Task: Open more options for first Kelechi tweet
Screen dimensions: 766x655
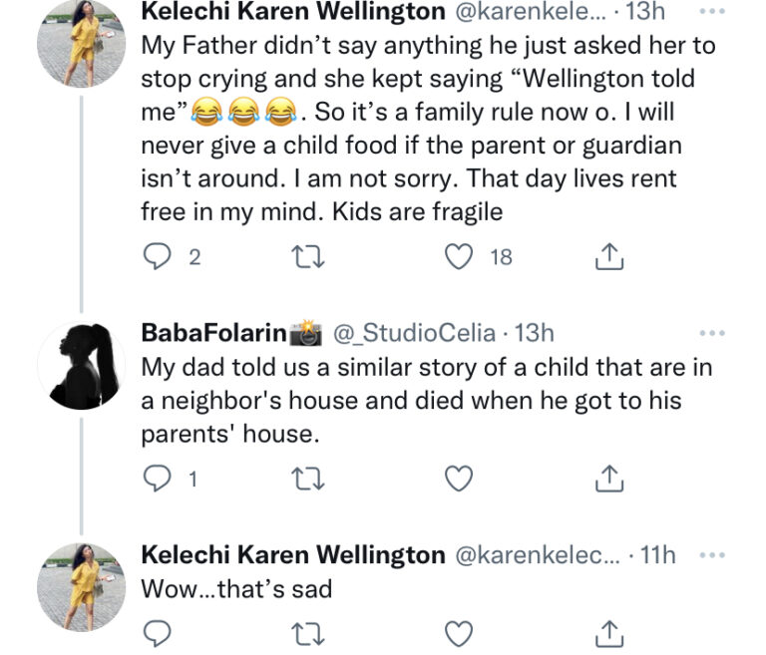Action: 712,13
